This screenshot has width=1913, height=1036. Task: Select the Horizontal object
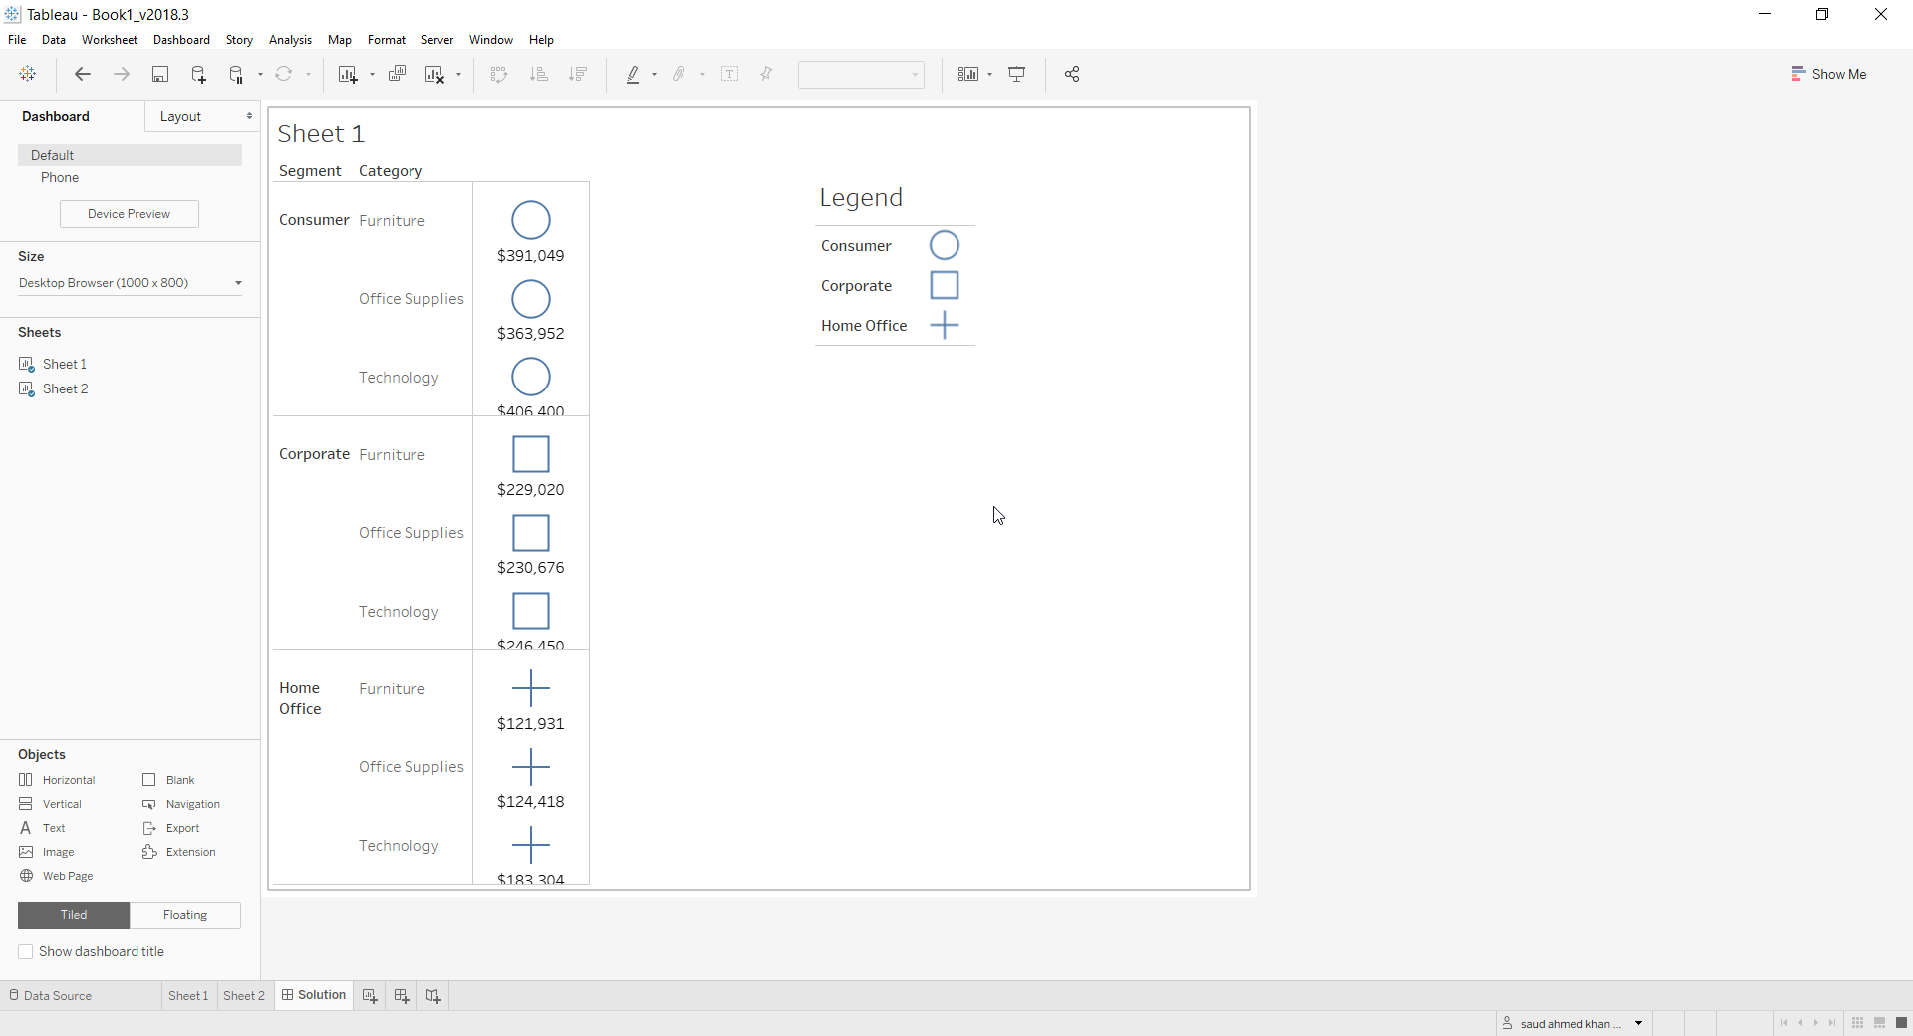[57, 780]
